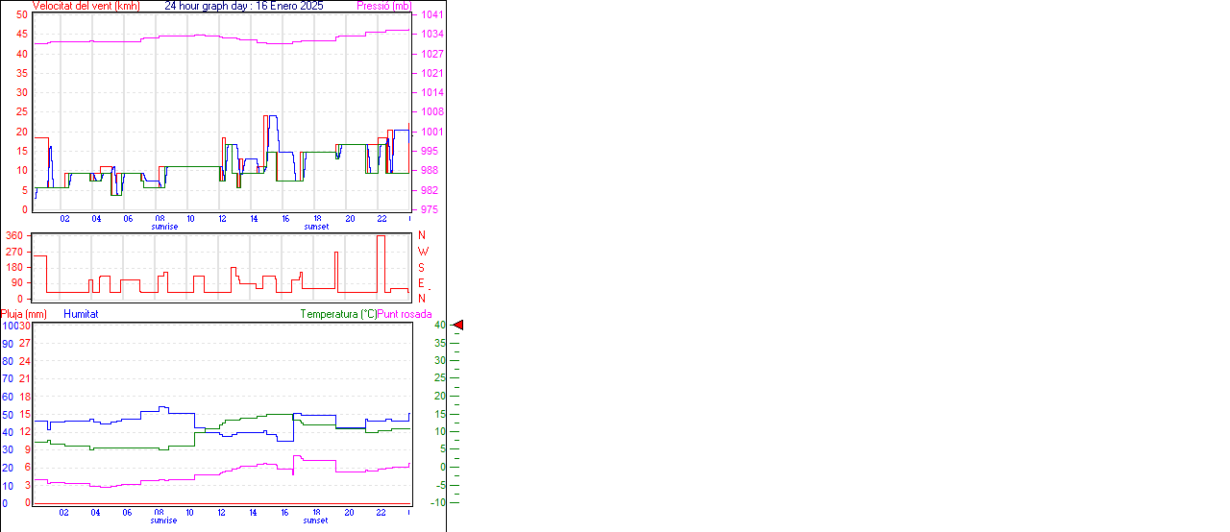Click 'sunrise' marker under the wind speed chart
Viewport: 1230px width, 532px height.
[164, 227]
